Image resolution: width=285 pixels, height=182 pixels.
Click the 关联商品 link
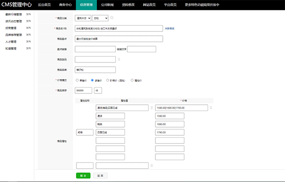tap(170, 29)
